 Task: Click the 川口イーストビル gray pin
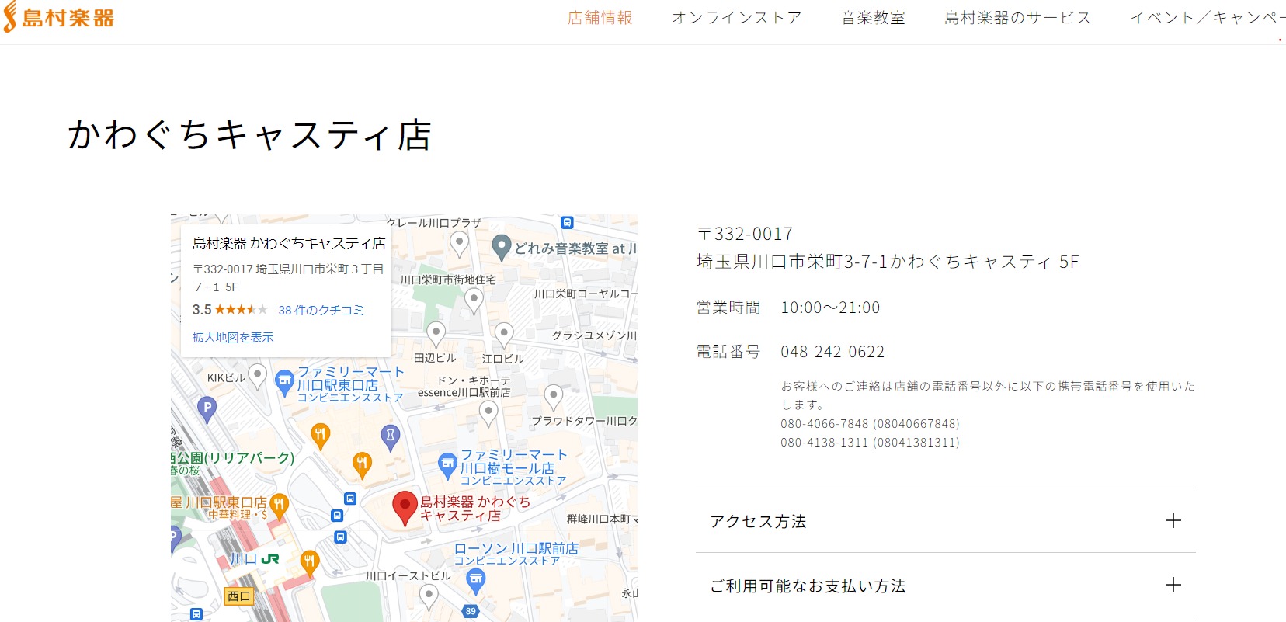[x=429, y=597]
